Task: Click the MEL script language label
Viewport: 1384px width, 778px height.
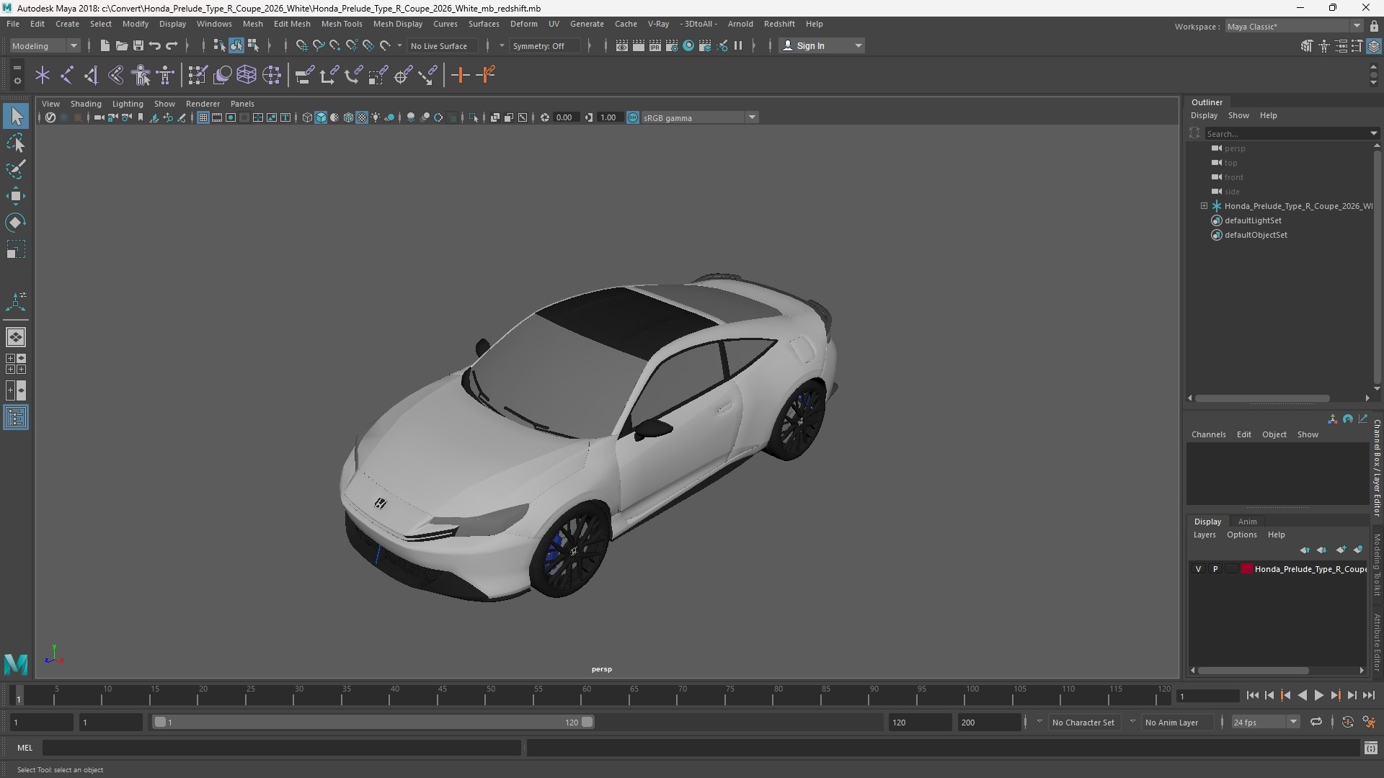Action: [x=25, y=748]
